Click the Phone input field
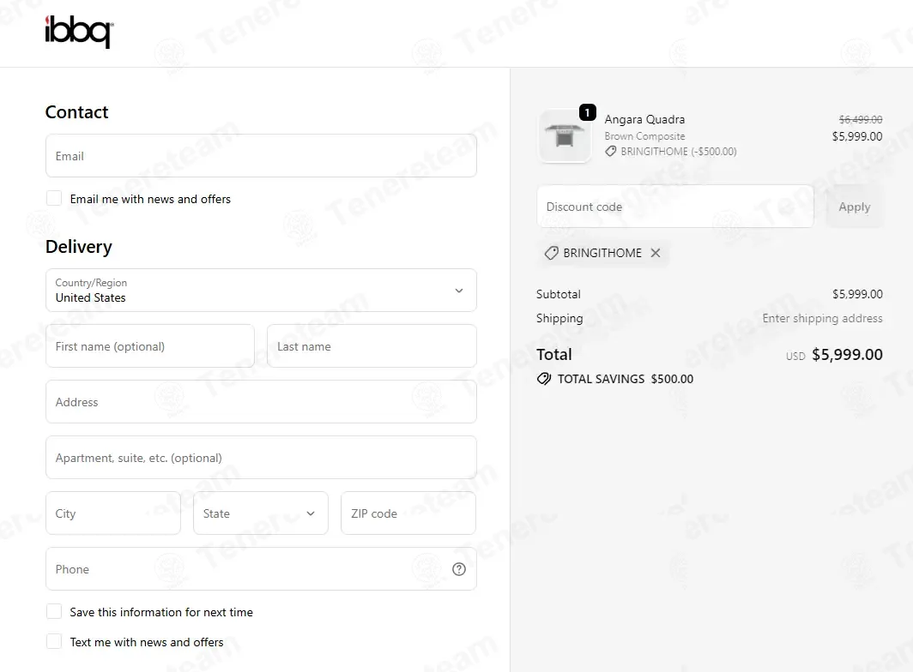The height and width of the screenshot is (672, 913). coord(261,569)
